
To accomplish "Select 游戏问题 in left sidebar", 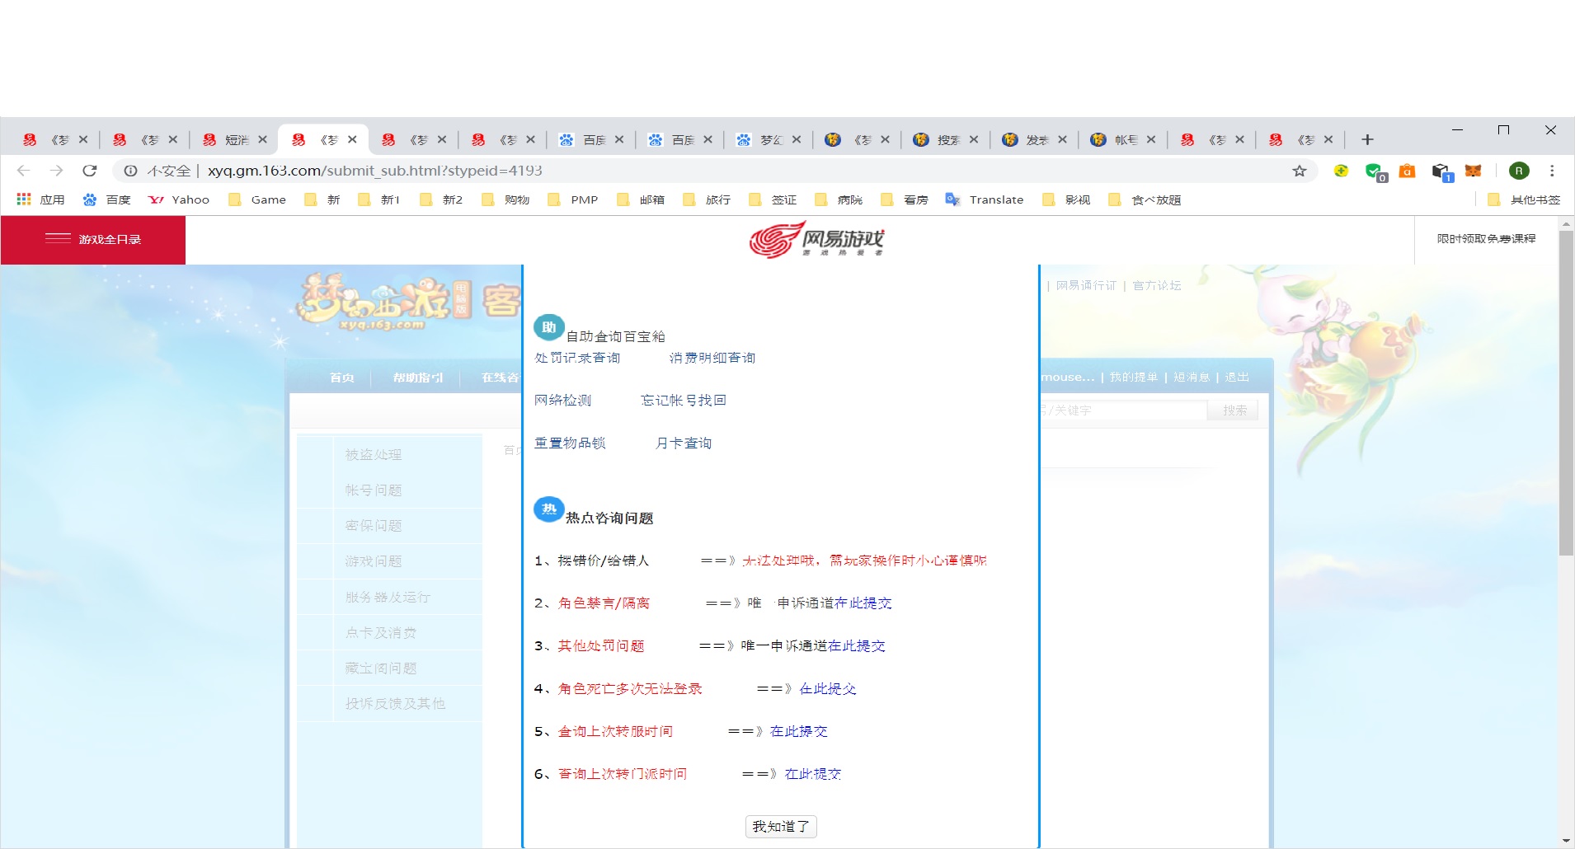I will pos(374,561).
